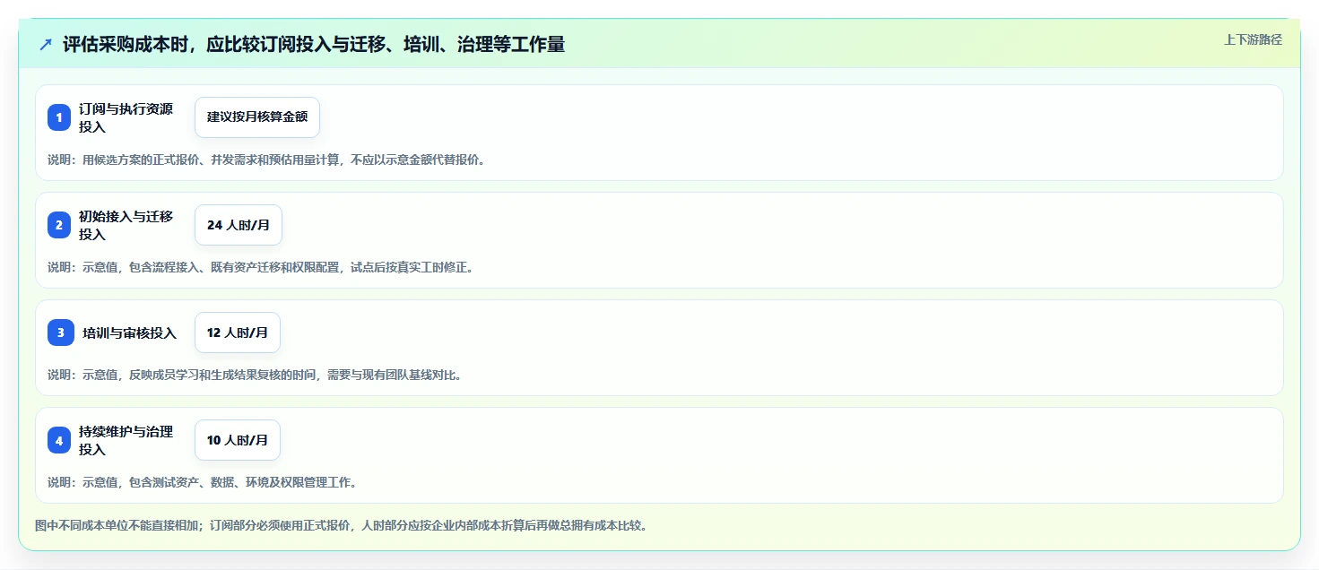Screen dimensions: 1319x570
Task: Select the 上下游路径 label
Action: (x=1253, y=39)
